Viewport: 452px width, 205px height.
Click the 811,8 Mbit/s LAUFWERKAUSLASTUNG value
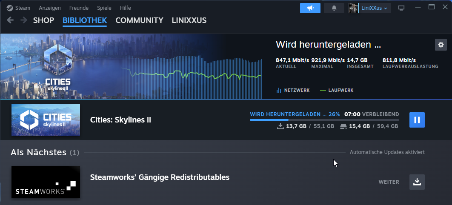tap(399, 60)
